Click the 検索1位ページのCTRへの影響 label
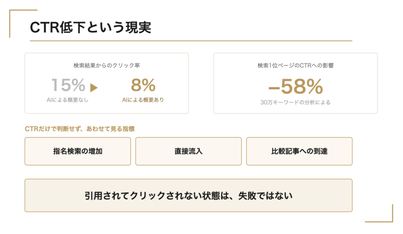 coord(296,65)
